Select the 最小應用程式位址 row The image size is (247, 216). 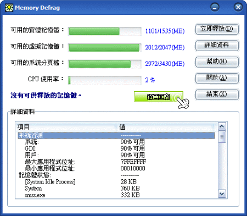tap(116, 168)
